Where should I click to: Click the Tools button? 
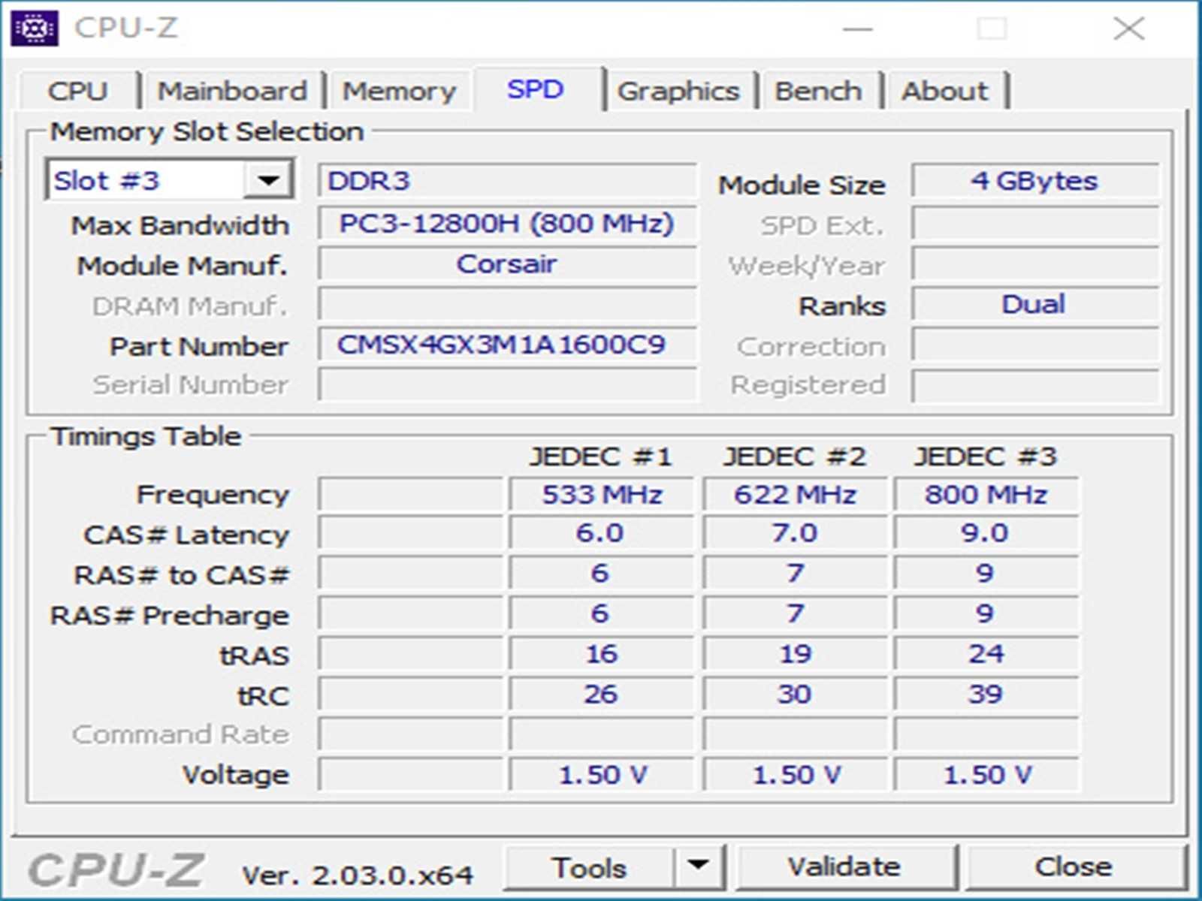[589, 867]
